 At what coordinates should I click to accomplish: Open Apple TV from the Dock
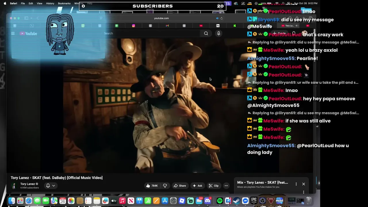tap(114, 201)
